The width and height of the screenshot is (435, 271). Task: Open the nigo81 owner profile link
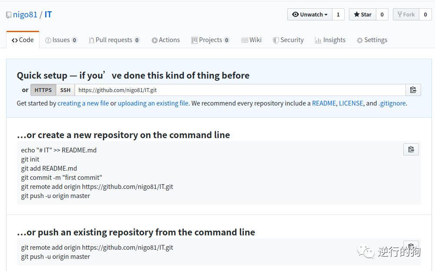[25, 14]
